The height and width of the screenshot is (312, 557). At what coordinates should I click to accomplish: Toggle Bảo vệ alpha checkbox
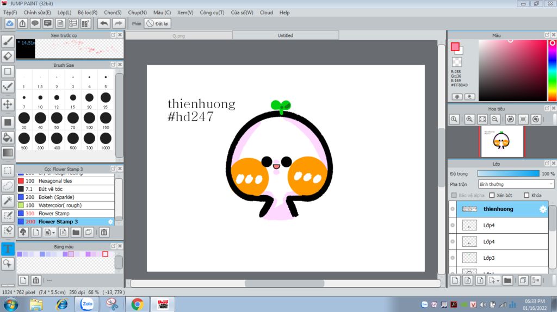coord(454,195)
